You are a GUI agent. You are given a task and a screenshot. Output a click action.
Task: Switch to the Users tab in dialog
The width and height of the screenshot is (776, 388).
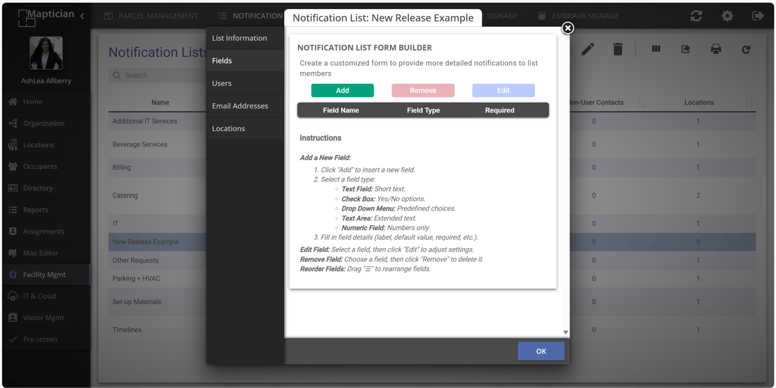pos(222,83)
